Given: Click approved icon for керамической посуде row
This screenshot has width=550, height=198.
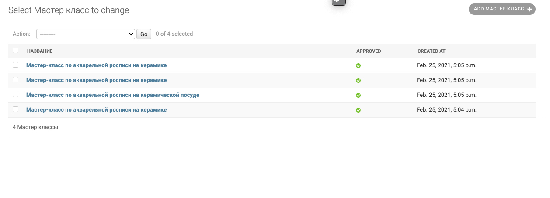Looking at the screenshot, I should (358, 96).
